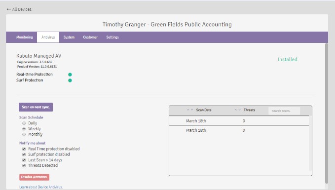Sort descending by Scan Date arrow
335x190 pixels.
point(192,110)
